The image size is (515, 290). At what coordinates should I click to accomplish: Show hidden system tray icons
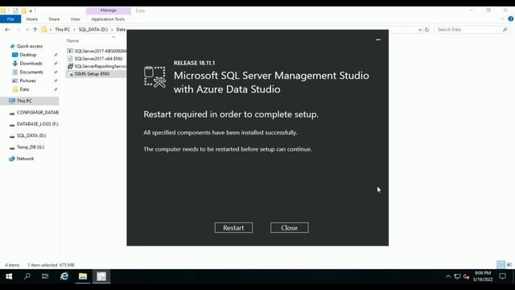448,276
